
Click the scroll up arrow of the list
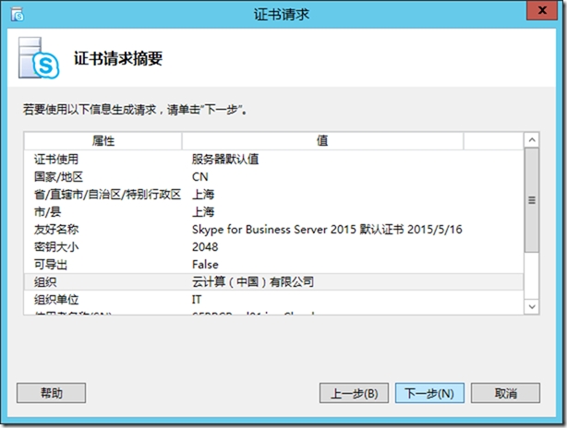click(x=532, y=140)
